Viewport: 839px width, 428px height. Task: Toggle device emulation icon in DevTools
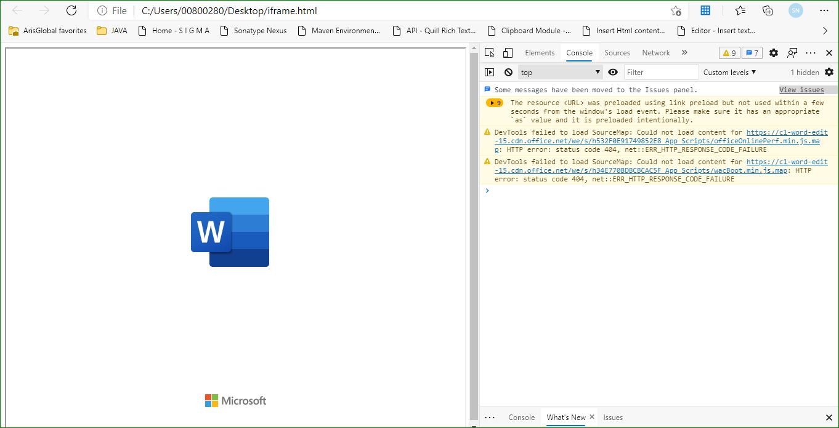coord(508,53)
